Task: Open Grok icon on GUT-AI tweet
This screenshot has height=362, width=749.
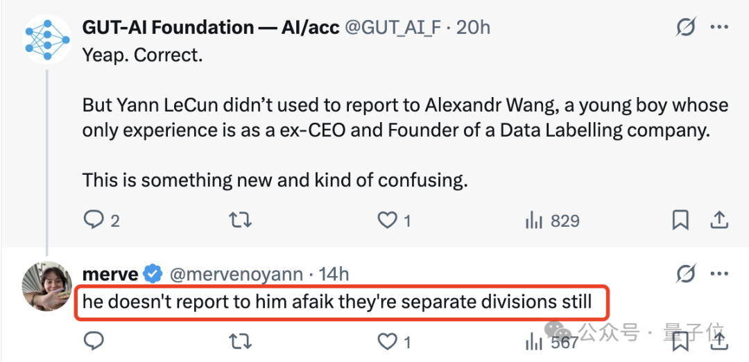Action: point(686,28)
